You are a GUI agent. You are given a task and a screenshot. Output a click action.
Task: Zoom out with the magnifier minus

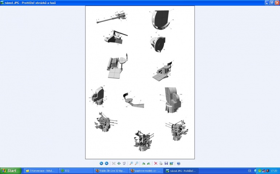(x=137, y=164)
